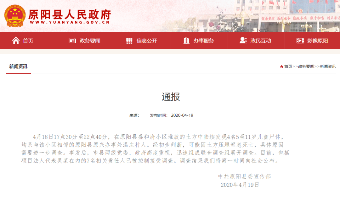Click the books icon beside 信息公开
340x199 pixels.
129,40
